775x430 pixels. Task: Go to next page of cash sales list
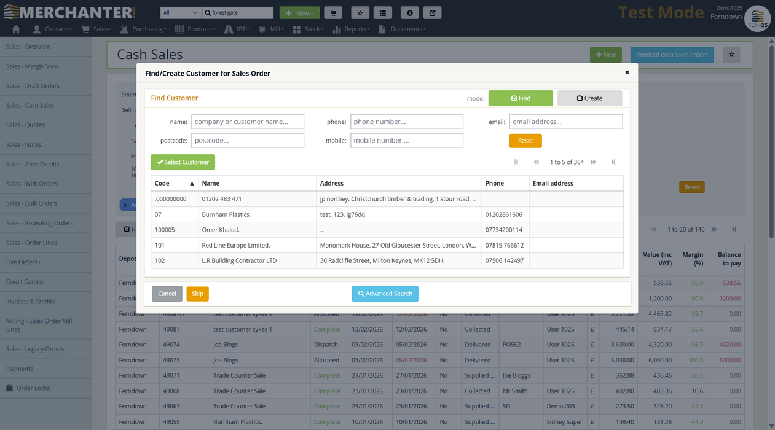(x=714, y=229)
